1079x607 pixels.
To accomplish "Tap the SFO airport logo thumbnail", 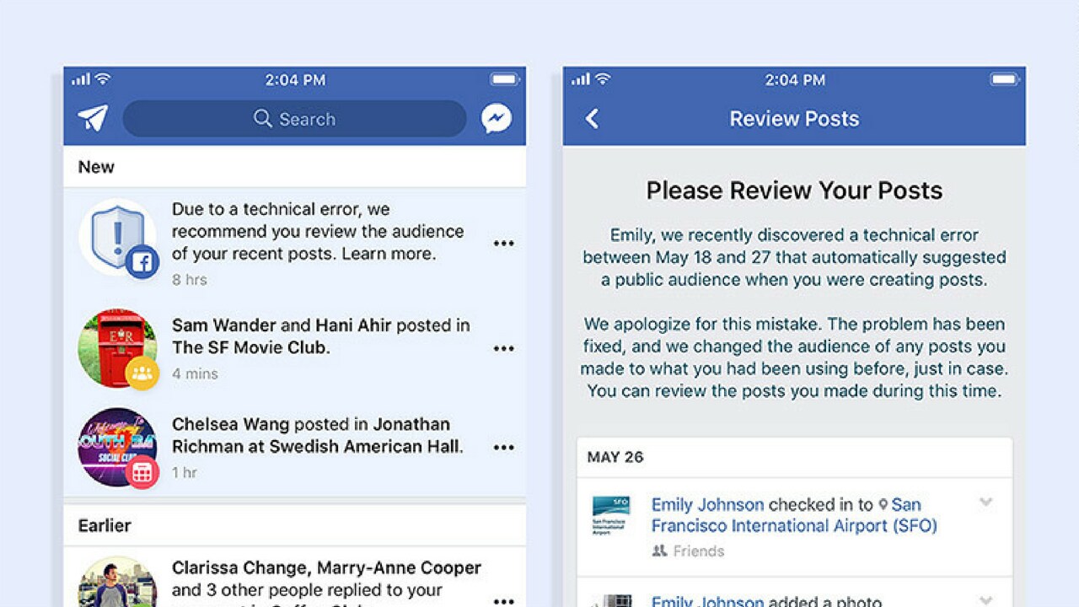I will coord(610,515).
